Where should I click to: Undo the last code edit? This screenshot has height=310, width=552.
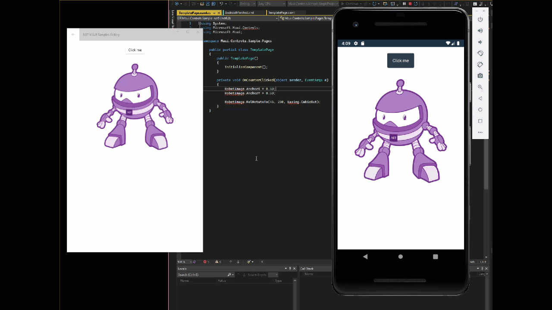point(221,3)
